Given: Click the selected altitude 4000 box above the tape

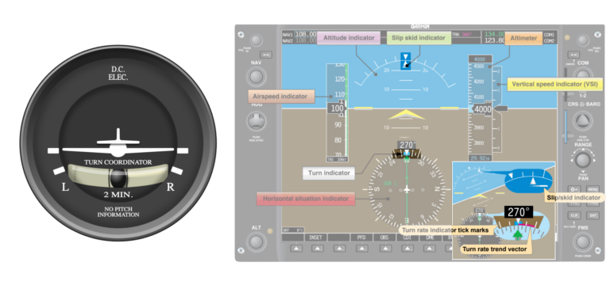Looking at the screenshot, I should tap(481, 59).
